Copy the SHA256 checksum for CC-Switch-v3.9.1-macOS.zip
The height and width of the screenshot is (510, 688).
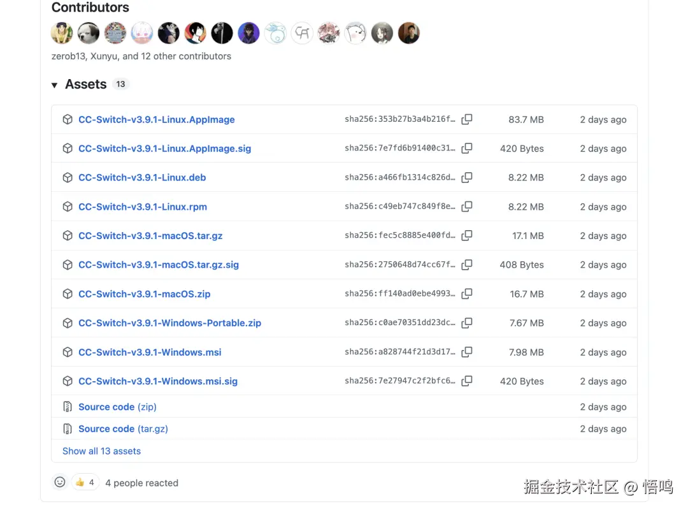point(467,294)
